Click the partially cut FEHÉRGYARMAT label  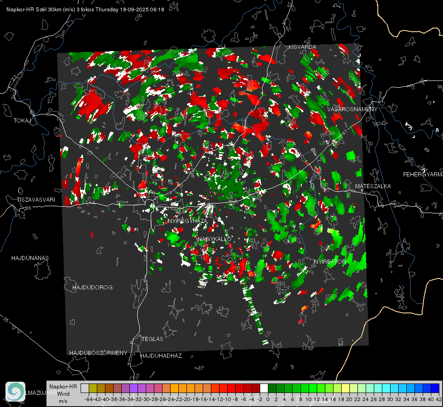coord(423,175)
